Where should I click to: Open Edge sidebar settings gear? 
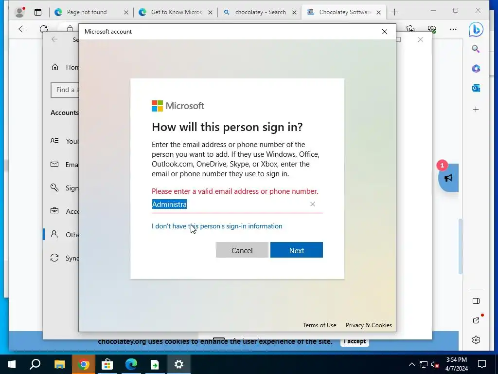(476, 340)
